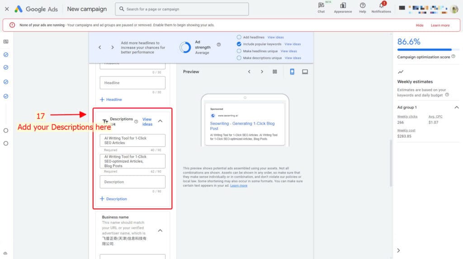The width and height of the screenshot is (463, 259).
Task: Go to fourth completed step checkmark
Action: click(6, 96)
